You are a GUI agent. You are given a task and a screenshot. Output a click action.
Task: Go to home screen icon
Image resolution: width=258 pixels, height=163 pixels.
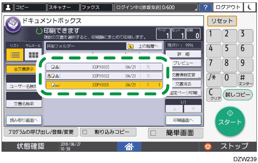129,146
